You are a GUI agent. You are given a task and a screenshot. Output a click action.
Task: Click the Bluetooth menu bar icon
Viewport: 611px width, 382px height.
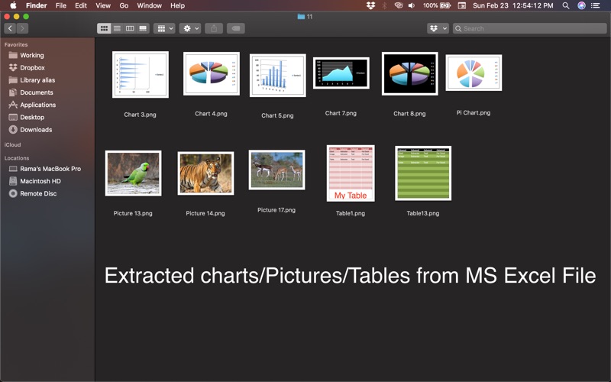[384, 5]
